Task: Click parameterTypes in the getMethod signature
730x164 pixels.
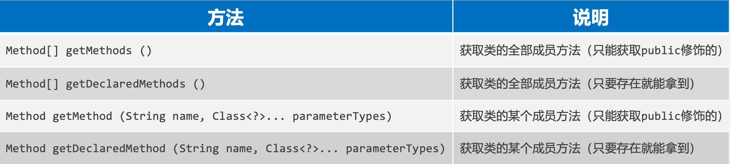Action: [339, 116]
